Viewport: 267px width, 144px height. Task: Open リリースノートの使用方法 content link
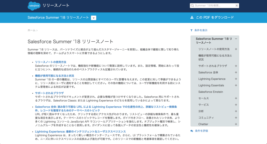coord(51,62)
